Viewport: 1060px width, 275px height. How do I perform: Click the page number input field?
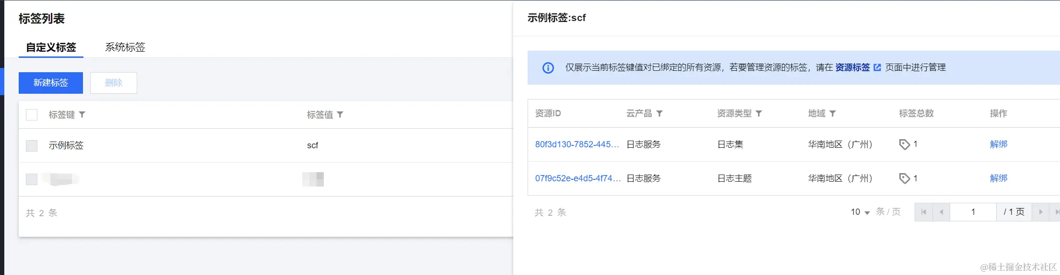point(973,212)
